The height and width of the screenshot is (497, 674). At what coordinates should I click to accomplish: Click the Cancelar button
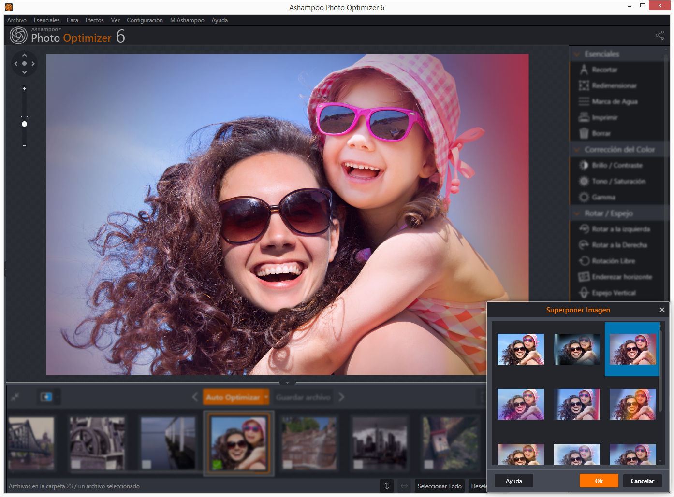click(642, 481)
